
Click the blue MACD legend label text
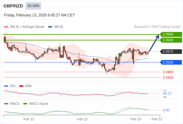(x=15, y=104)
